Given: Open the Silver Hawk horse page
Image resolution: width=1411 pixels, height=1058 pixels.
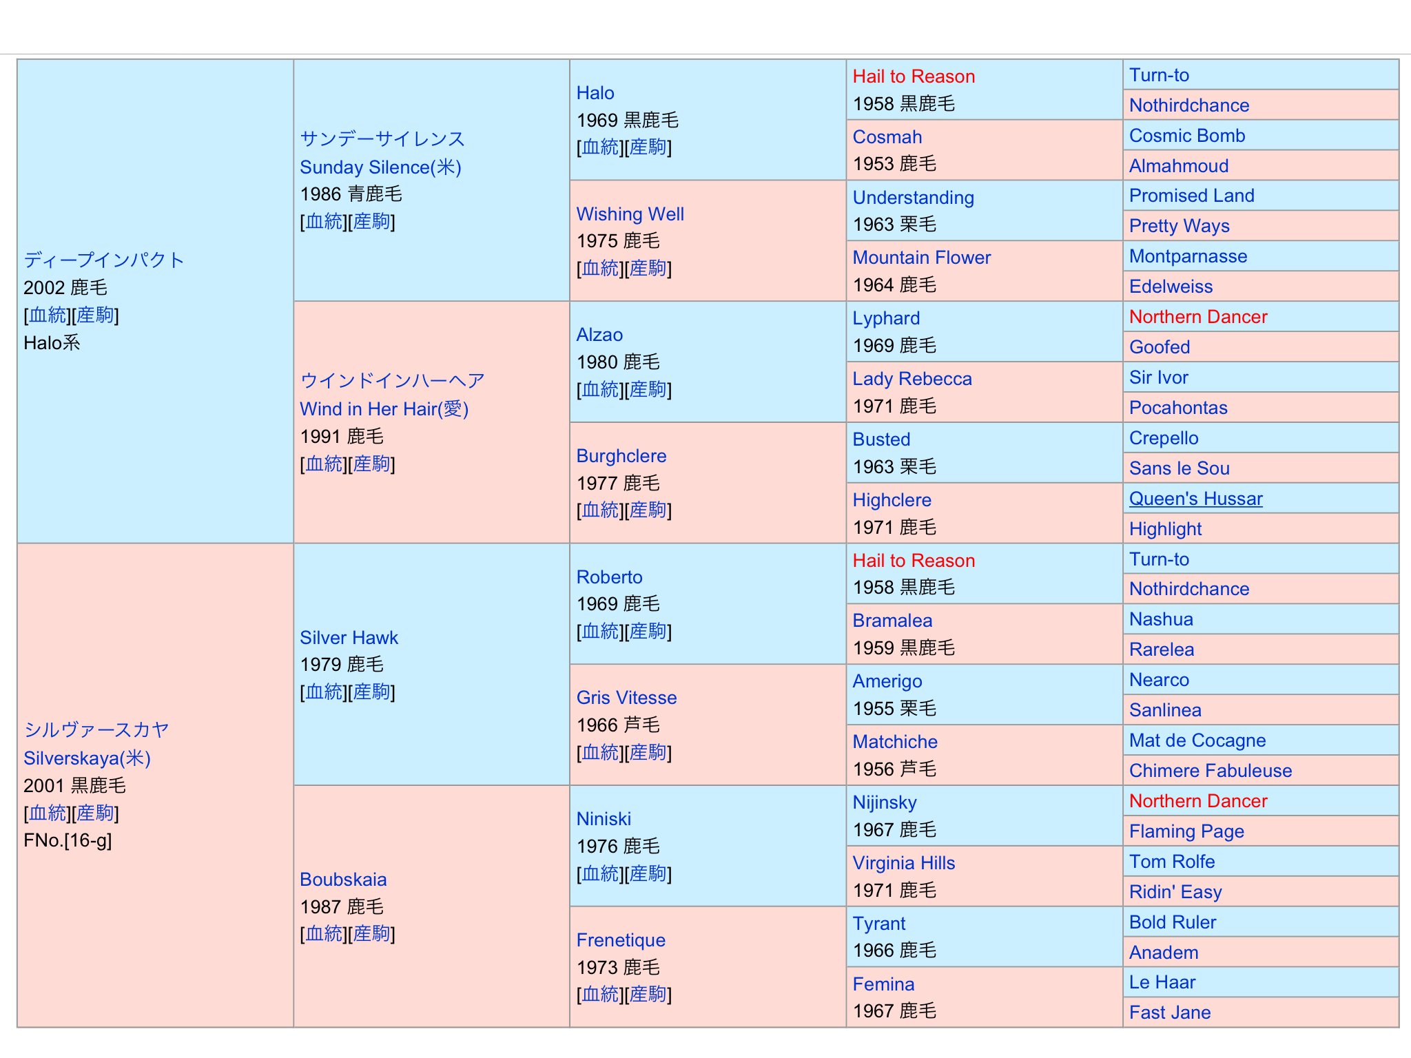Looking at the screenshot, I should pyautogui.click(x=348, y=638).
